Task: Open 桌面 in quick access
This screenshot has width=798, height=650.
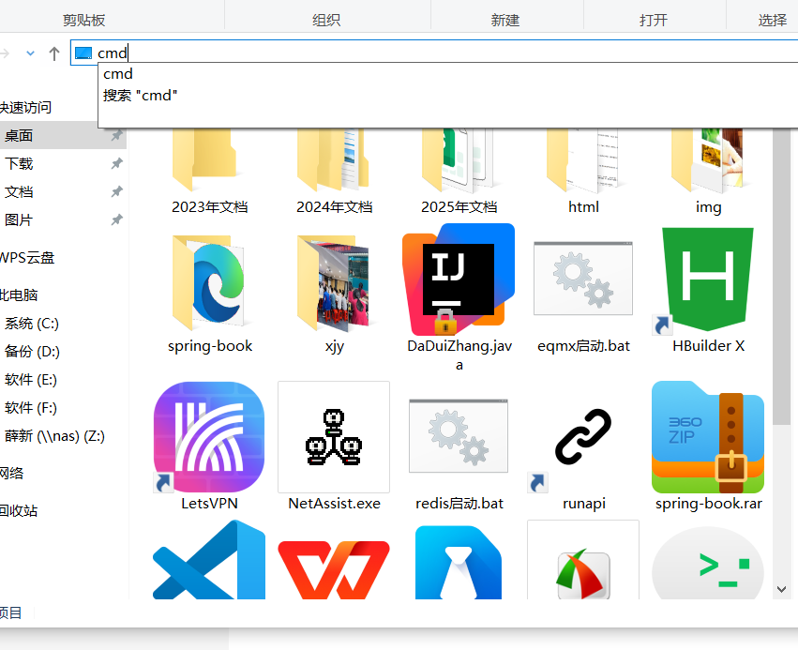Action: click(19, 135)
